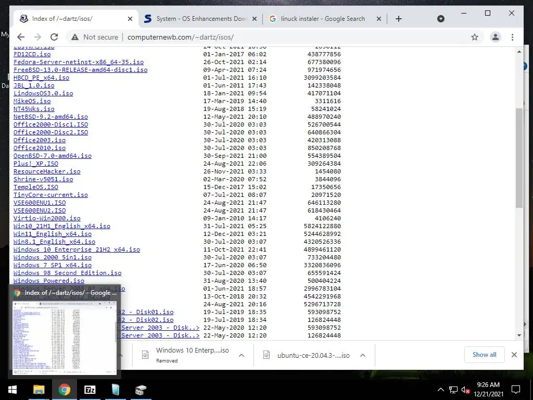
Task: Open the tab search dropdown circle
Action: coord(440,19)
